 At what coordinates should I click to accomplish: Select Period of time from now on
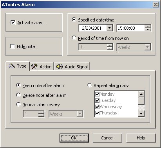click(74, 38)
